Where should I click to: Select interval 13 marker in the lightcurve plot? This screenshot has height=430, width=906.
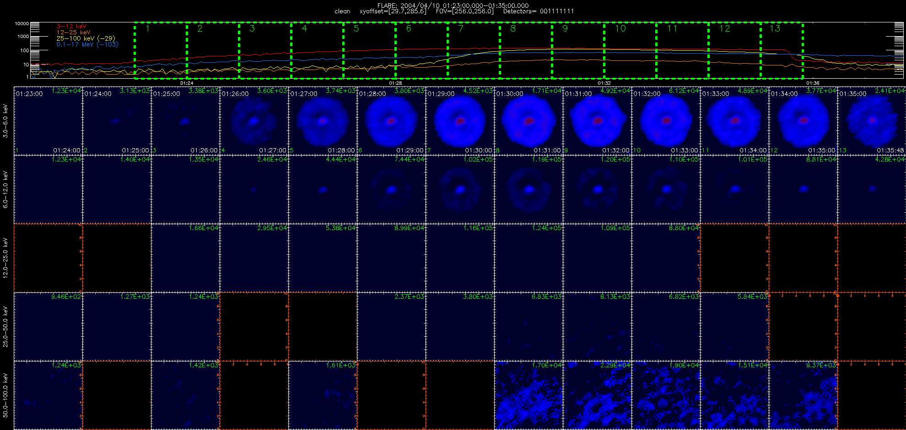775,28
